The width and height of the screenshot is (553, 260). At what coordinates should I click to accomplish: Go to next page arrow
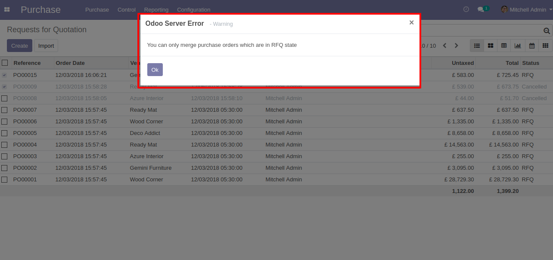457,46
